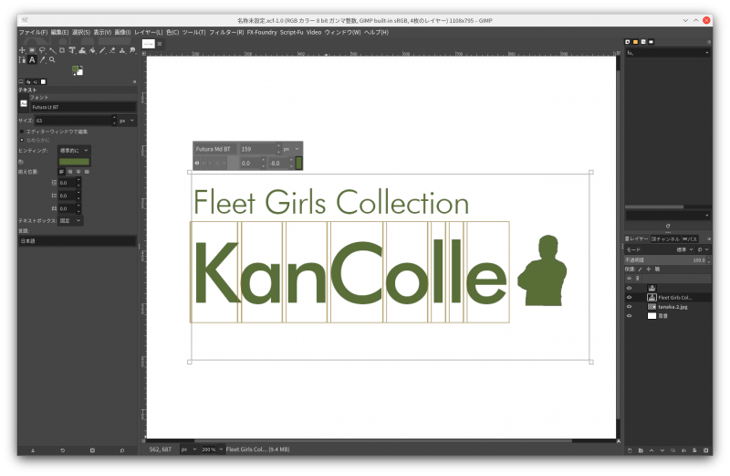Click the language field showing 日本語

tap(78, 241)
